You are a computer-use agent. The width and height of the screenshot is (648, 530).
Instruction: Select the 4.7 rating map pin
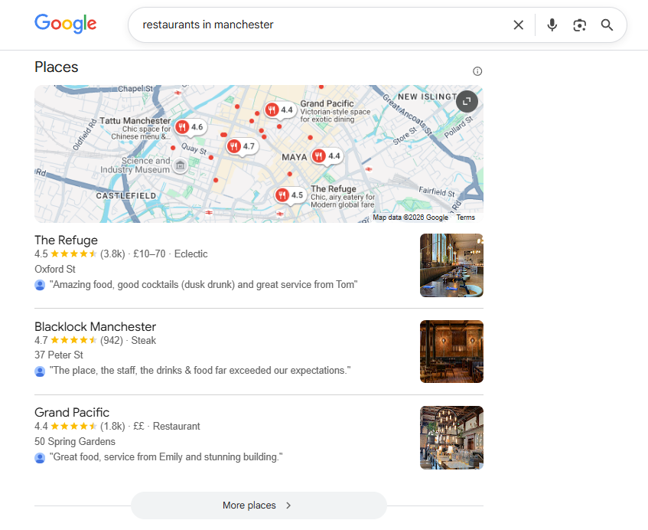241,146
